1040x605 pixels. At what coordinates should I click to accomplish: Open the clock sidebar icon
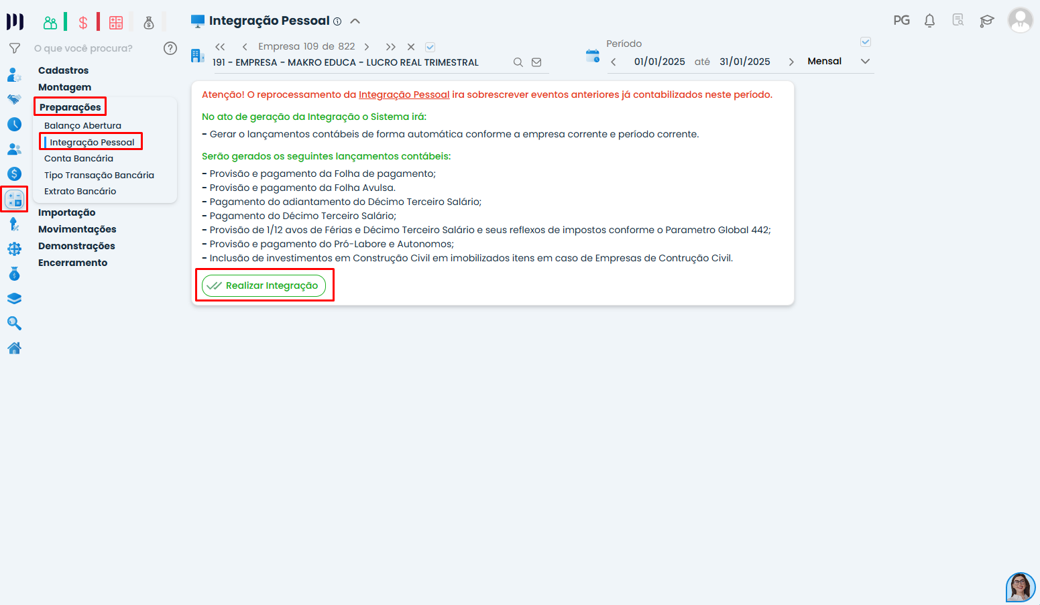coord(14,125)
